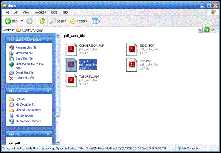Click the task pane scrollbar thumb
Screen dimensions: 221x153
(x=58, y=77)
